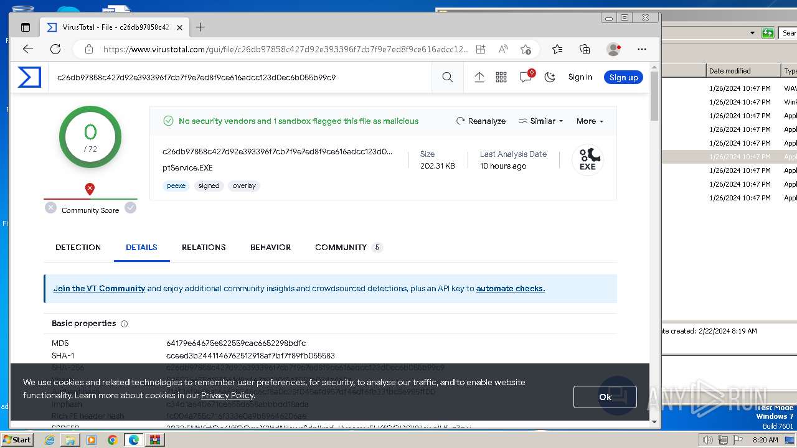Click the signed tag

[209, 185]
